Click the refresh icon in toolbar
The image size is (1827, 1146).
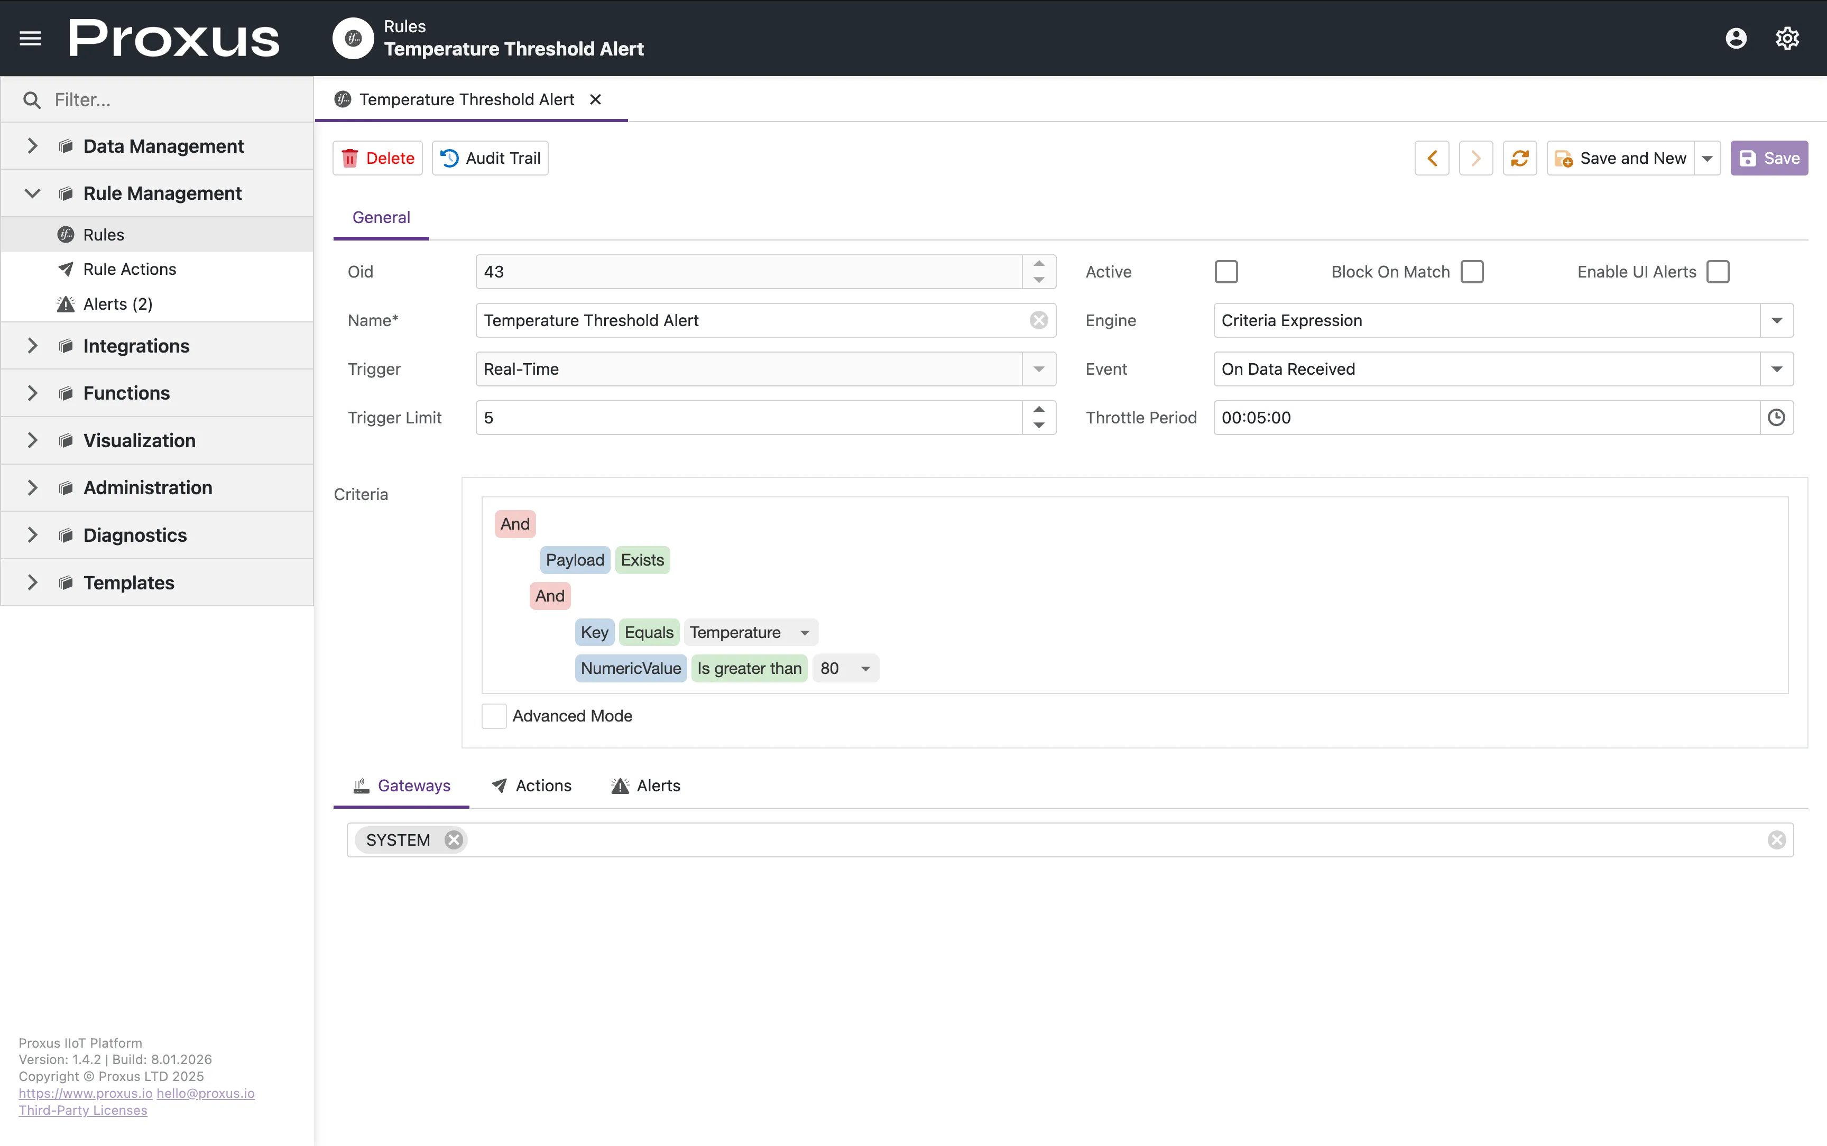click(x=1519, y=158)
